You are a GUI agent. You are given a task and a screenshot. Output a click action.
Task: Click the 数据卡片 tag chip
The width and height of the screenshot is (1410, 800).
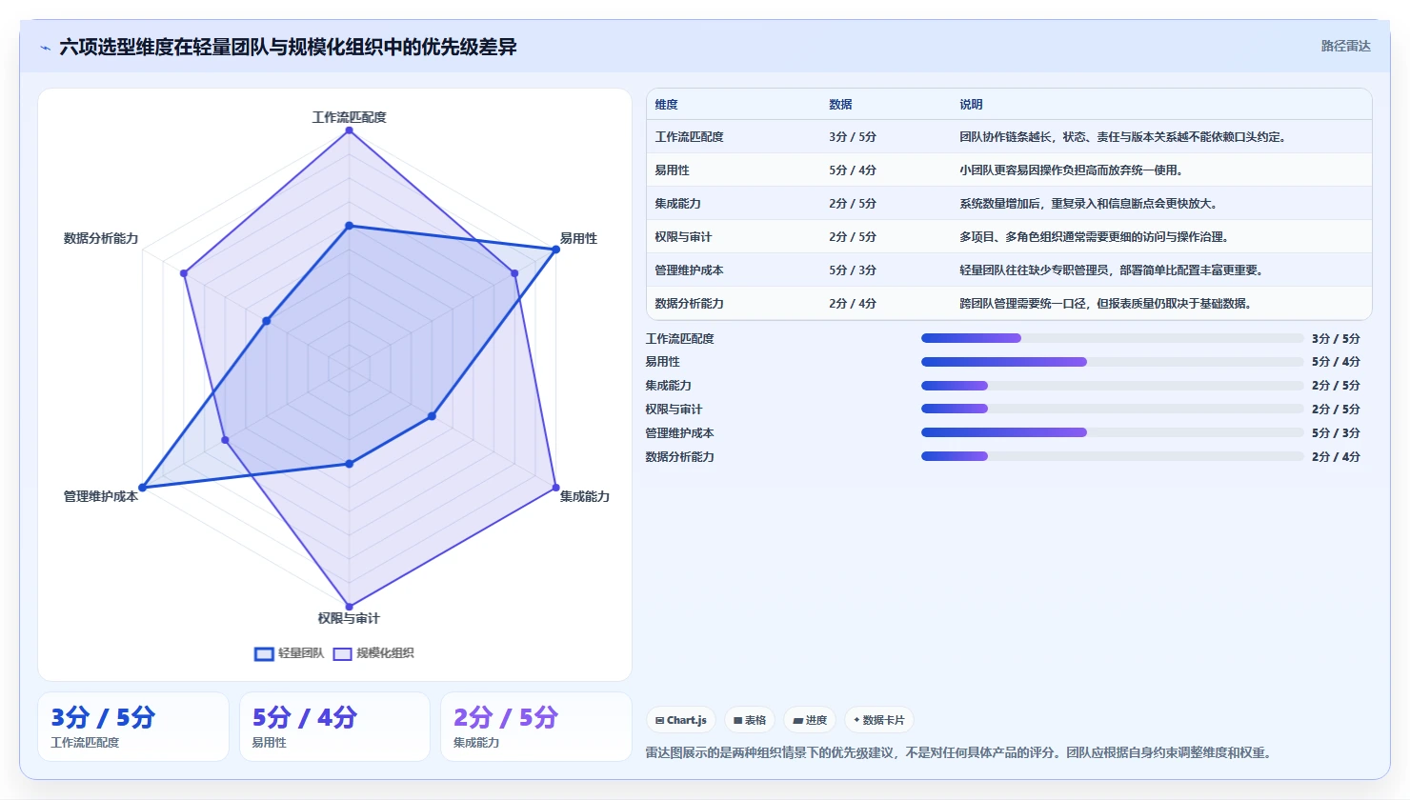click(x=878, y=720)
